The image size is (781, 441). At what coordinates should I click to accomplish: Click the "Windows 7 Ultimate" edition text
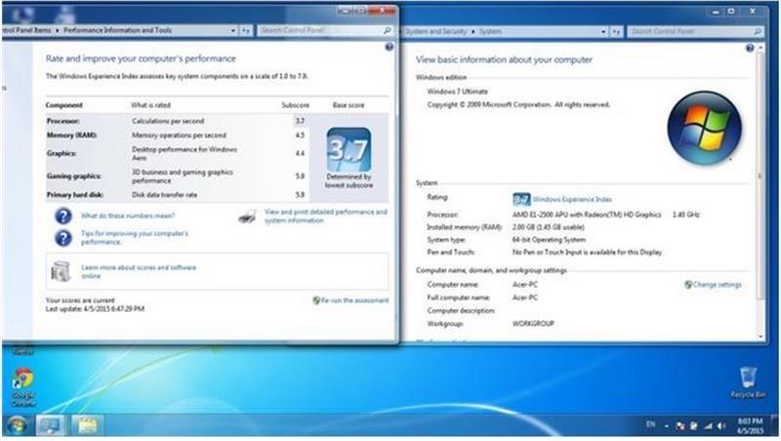pyautogui.click(x=457, y=92)
